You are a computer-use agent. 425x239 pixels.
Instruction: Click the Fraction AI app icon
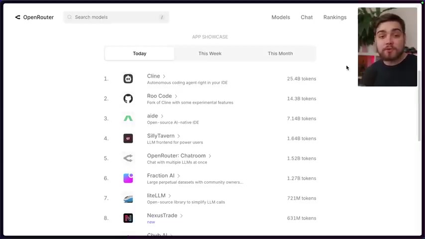(x=128, y=178)
